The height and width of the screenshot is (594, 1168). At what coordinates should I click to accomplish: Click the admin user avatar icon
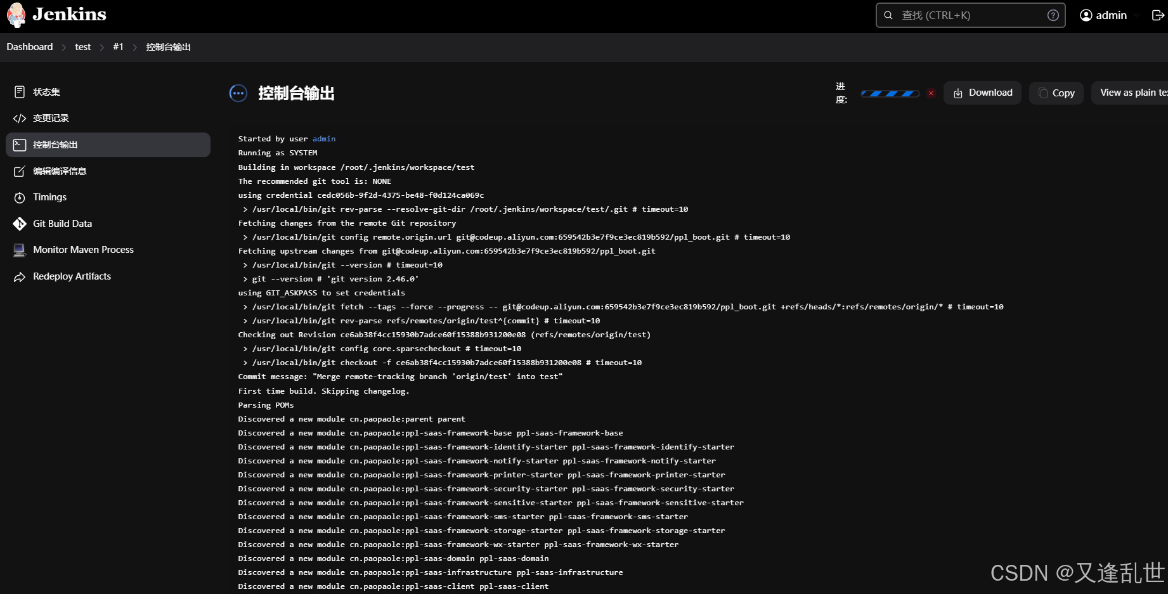click(1086, 15)
